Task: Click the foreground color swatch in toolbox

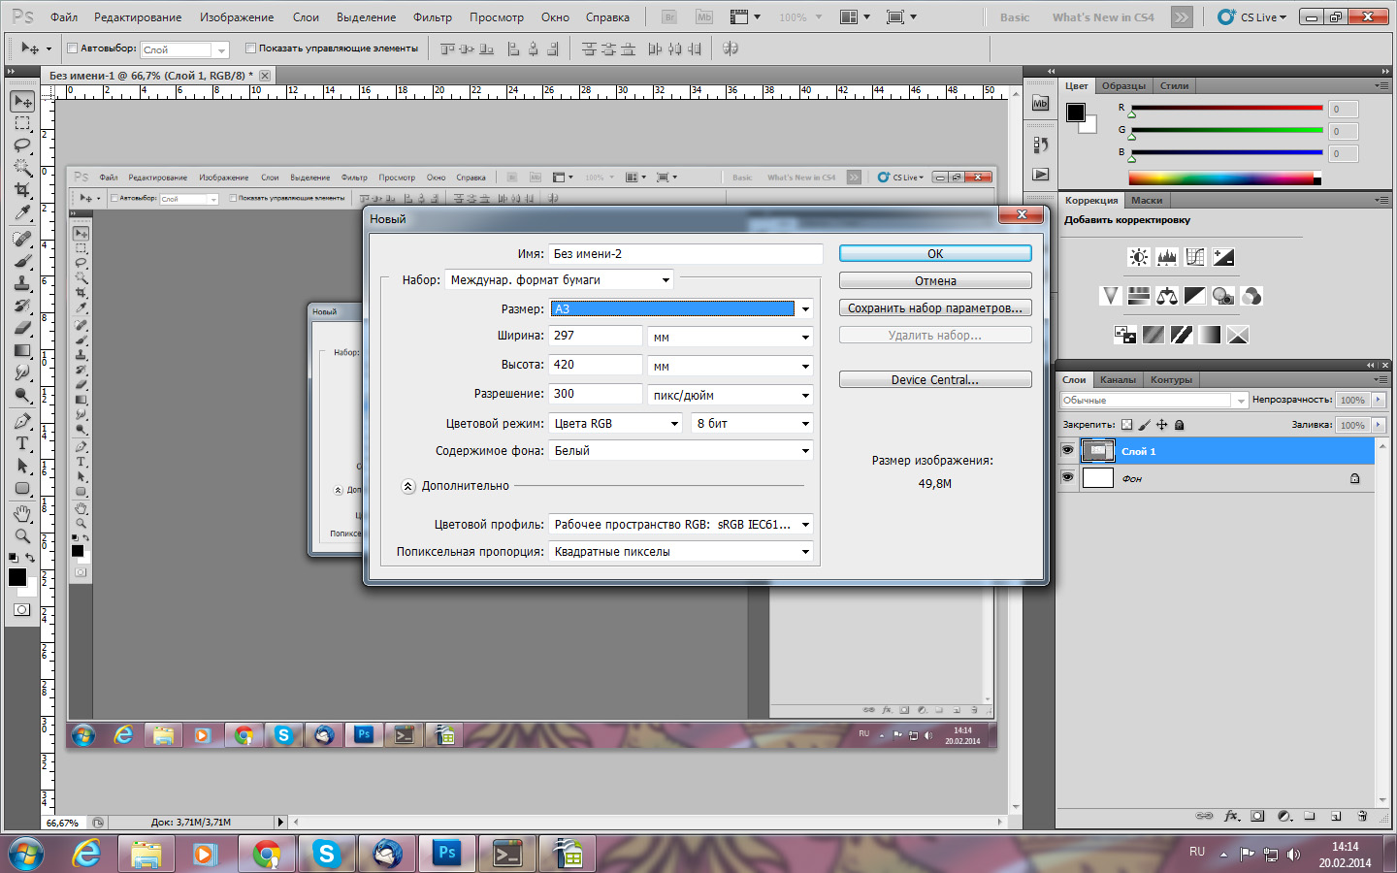Action: (17, 577)
